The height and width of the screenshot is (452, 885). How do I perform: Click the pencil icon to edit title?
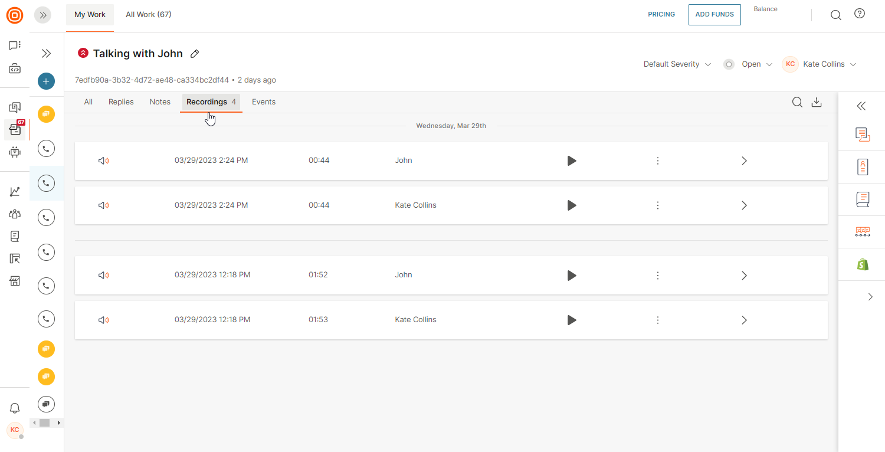(x=195, y=54)
